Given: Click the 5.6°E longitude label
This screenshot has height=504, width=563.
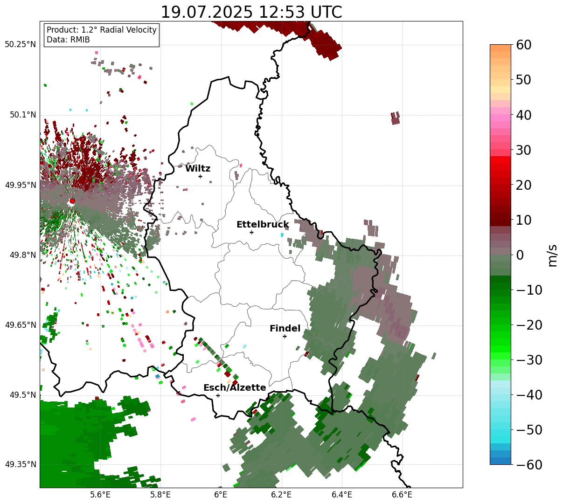Looking at the screenshot, I should [100, 495].
